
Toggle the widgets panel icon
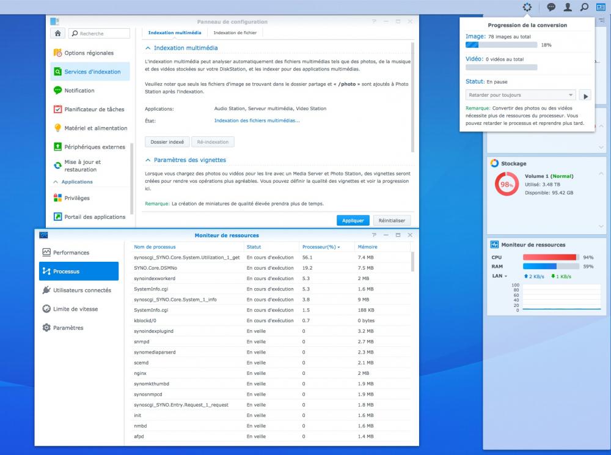[x=601, y=7]
